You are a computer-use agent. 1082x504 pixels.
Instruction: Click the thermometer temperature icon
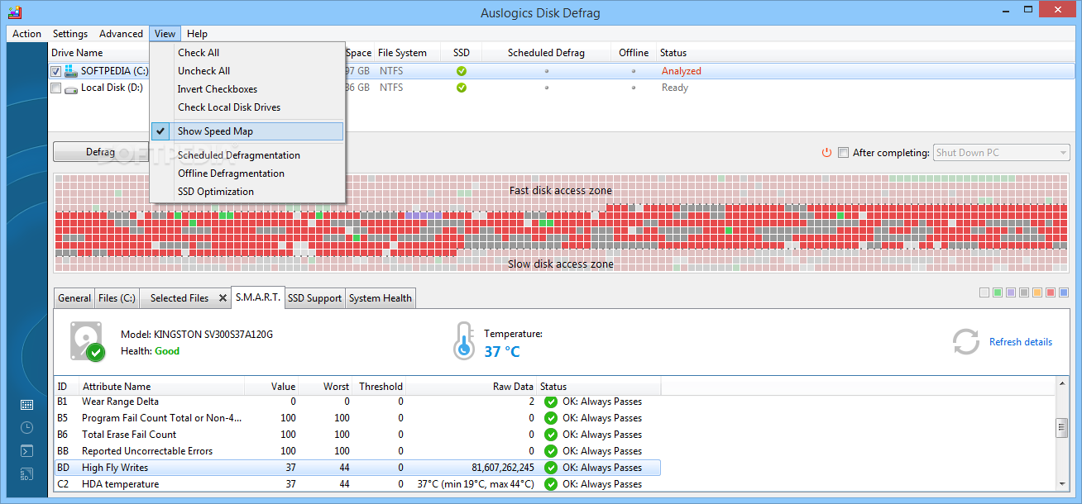(x=464, y=341)
